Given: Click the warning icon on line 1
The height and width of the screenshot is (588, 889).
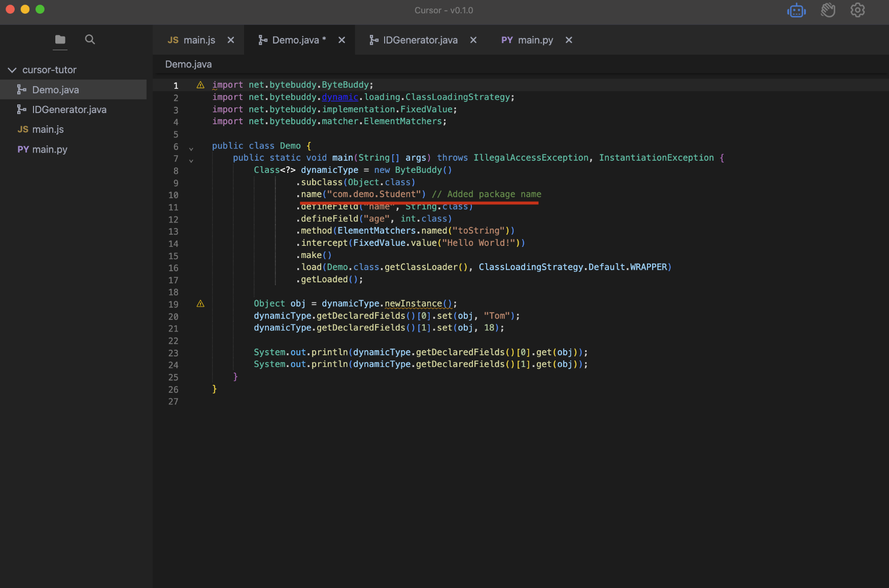Looking at the screenshot, I should pyautogui.click(x=200, y=85).
